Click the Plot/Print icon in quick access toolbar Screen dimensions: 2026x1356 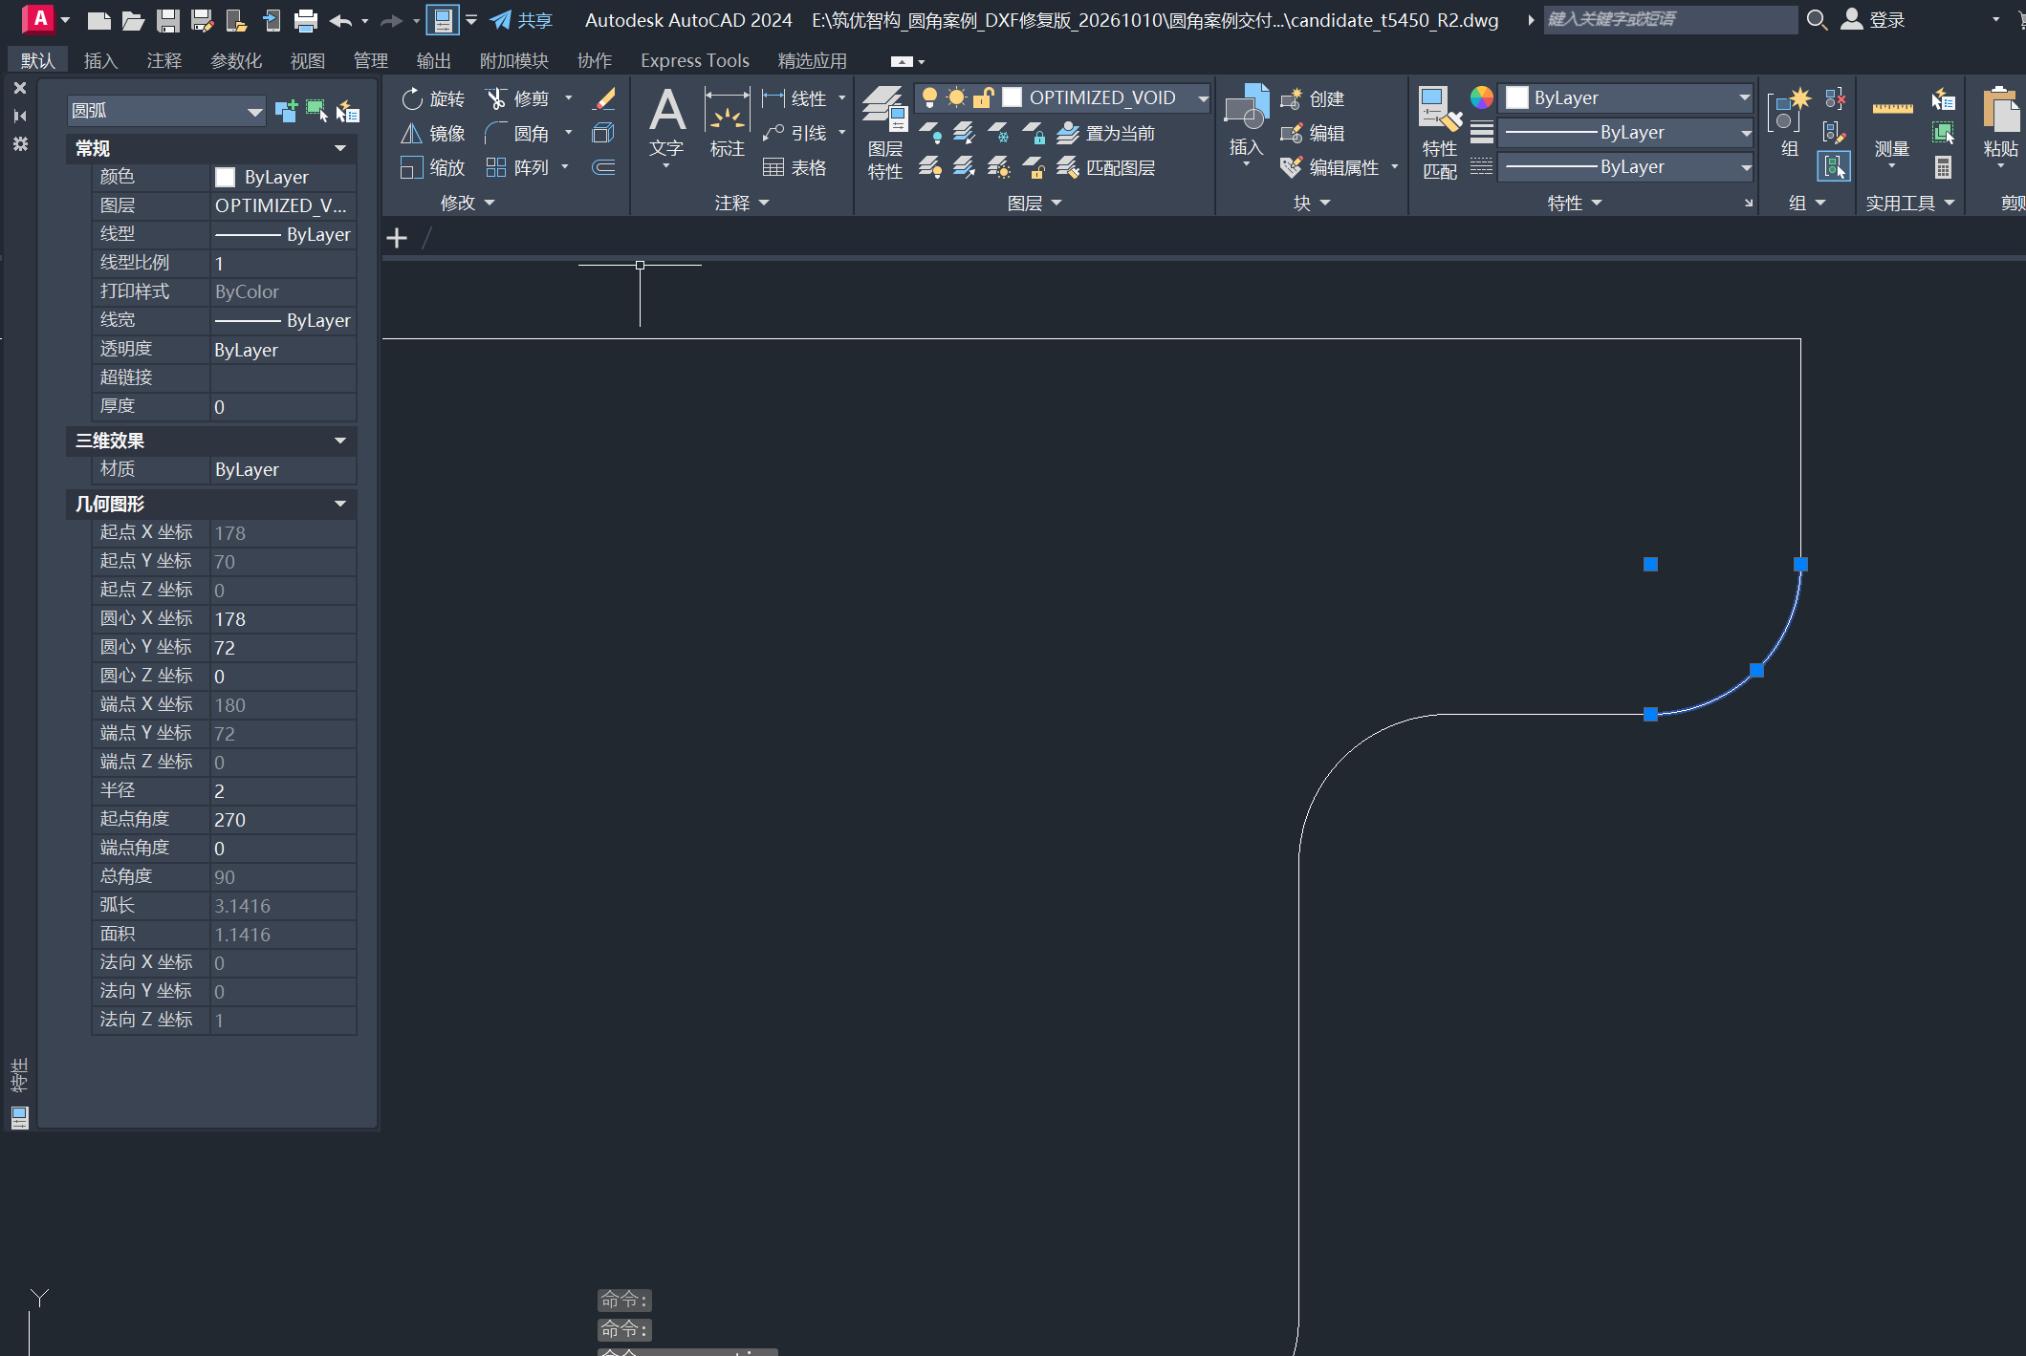[306, 20]
